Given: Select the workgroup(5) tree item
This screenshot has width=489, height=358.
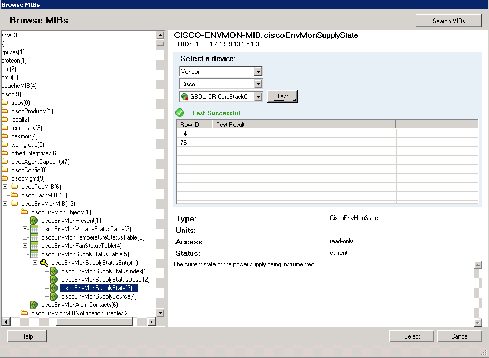Looking at the screenshot, I should (x=27, y=145).
